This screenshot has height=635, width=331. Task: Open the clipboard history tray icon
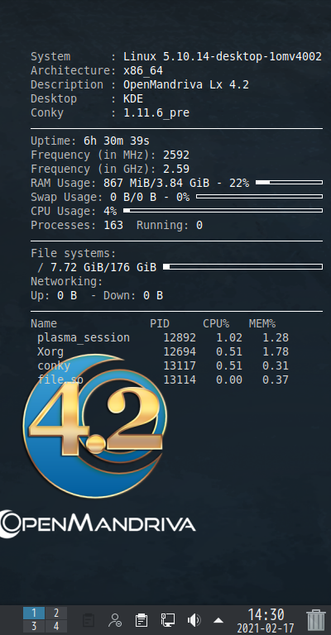pyautogui.click(x=141, y=620)
